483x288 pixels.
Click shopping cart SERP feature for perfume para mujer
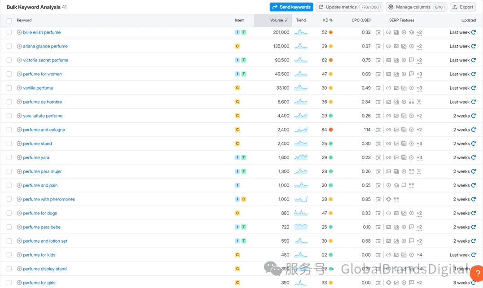pyautogui.click(x=419, y=171)
